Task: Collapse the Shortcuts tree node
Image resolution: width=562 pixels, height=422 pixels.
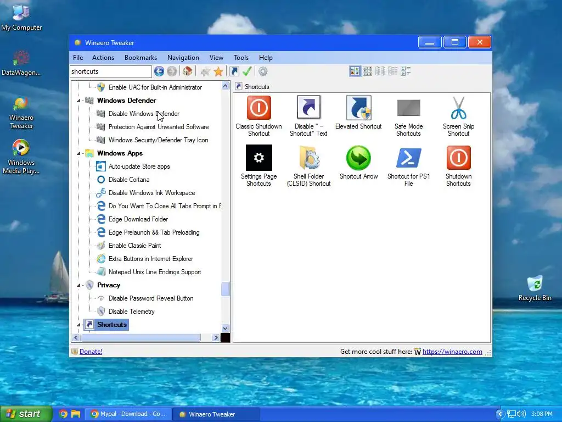Action: [x=79, y=325]
